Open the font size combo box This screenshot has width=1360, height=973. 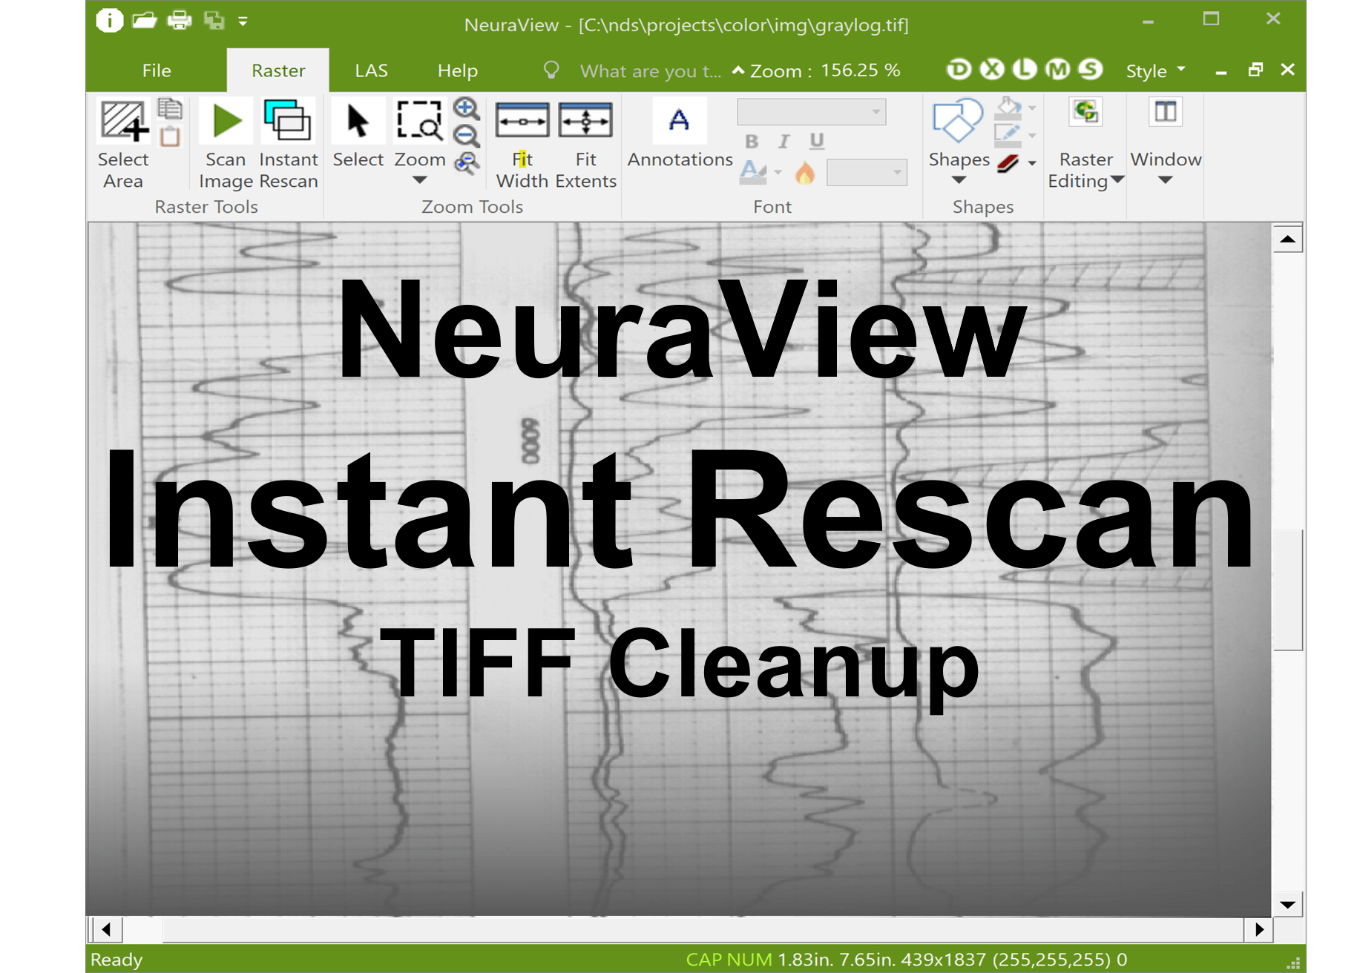[x=867, y=173]
